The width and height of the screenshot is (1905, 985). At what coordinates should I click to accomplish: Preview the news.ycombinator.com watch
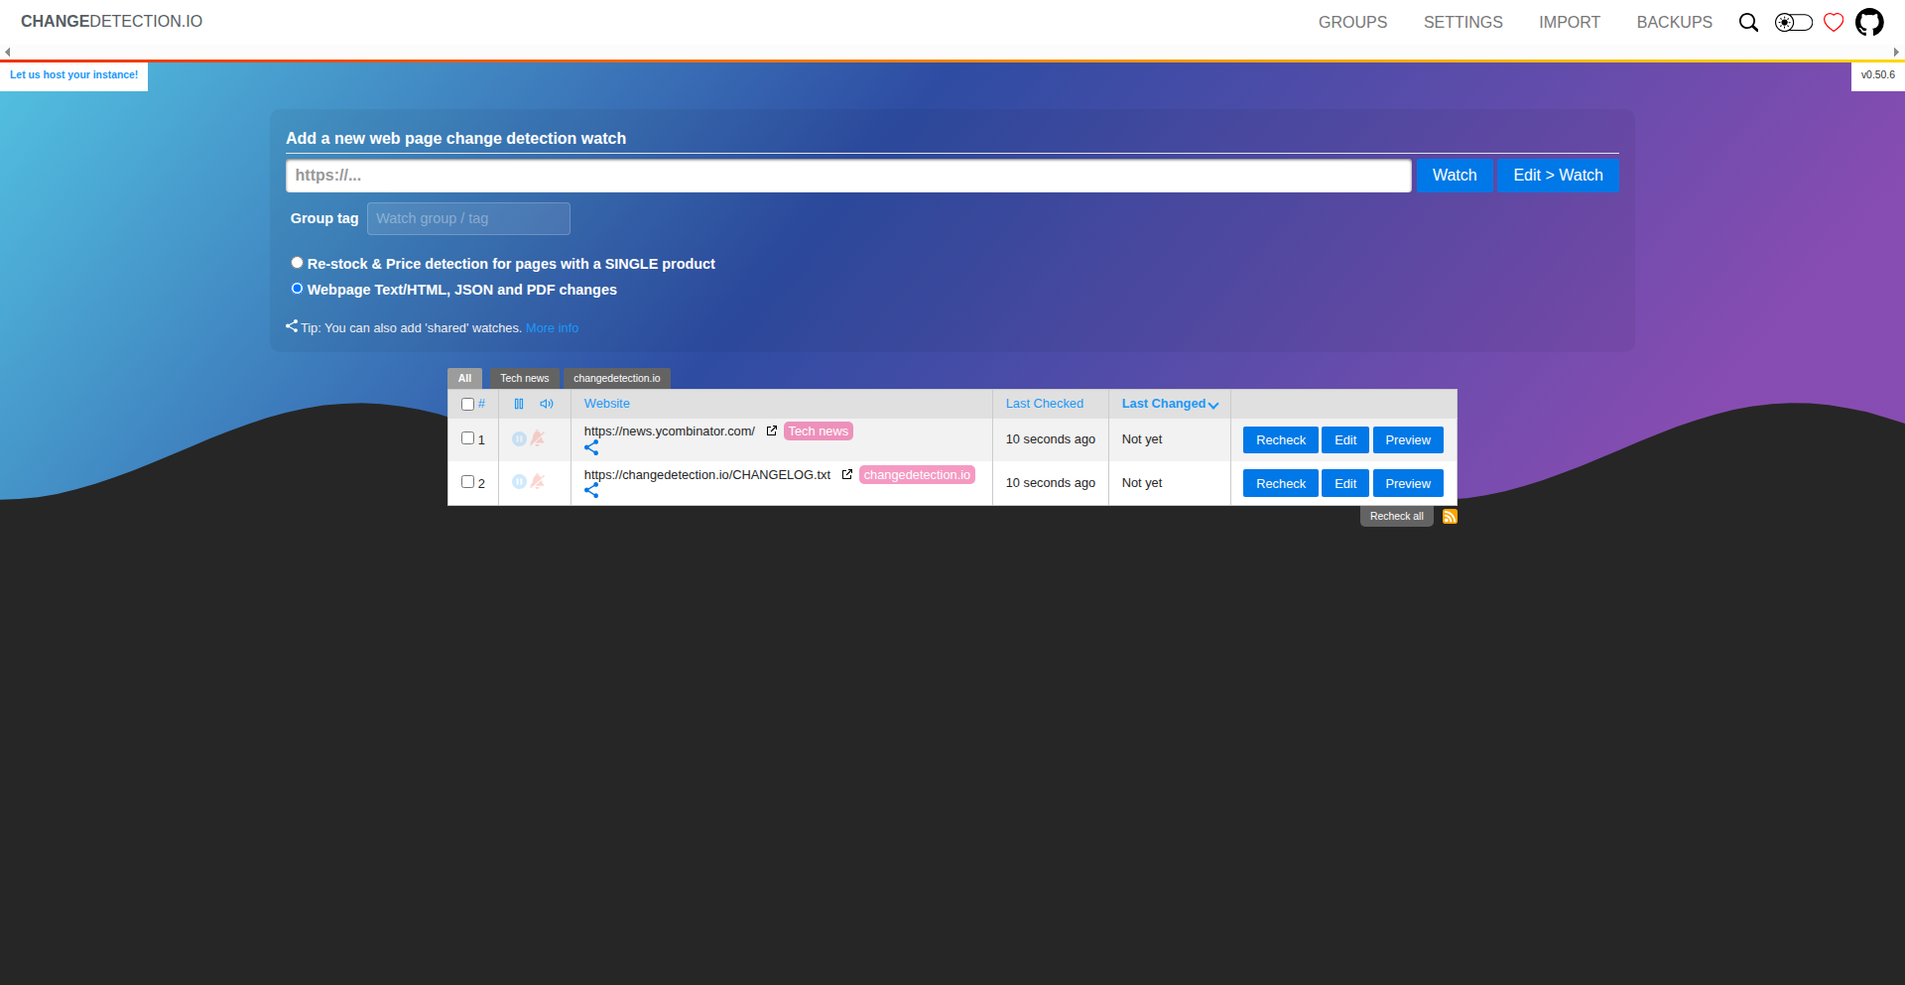tap(1408, 439)
